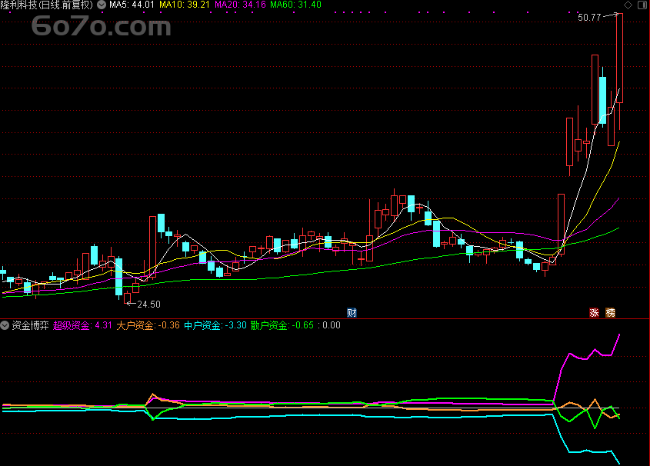Click the MA60: 31.40 label
The image size is (650, 466).
click(x=295, y=5)
